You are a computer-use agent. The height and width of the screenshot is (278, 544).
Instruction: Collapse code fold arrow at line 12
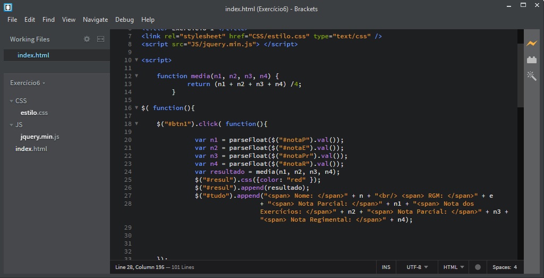137,75
